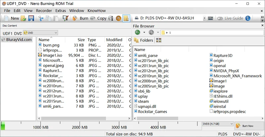
Task: Select the BlurayVid.com disc tree node
Action: coord(17,40)
